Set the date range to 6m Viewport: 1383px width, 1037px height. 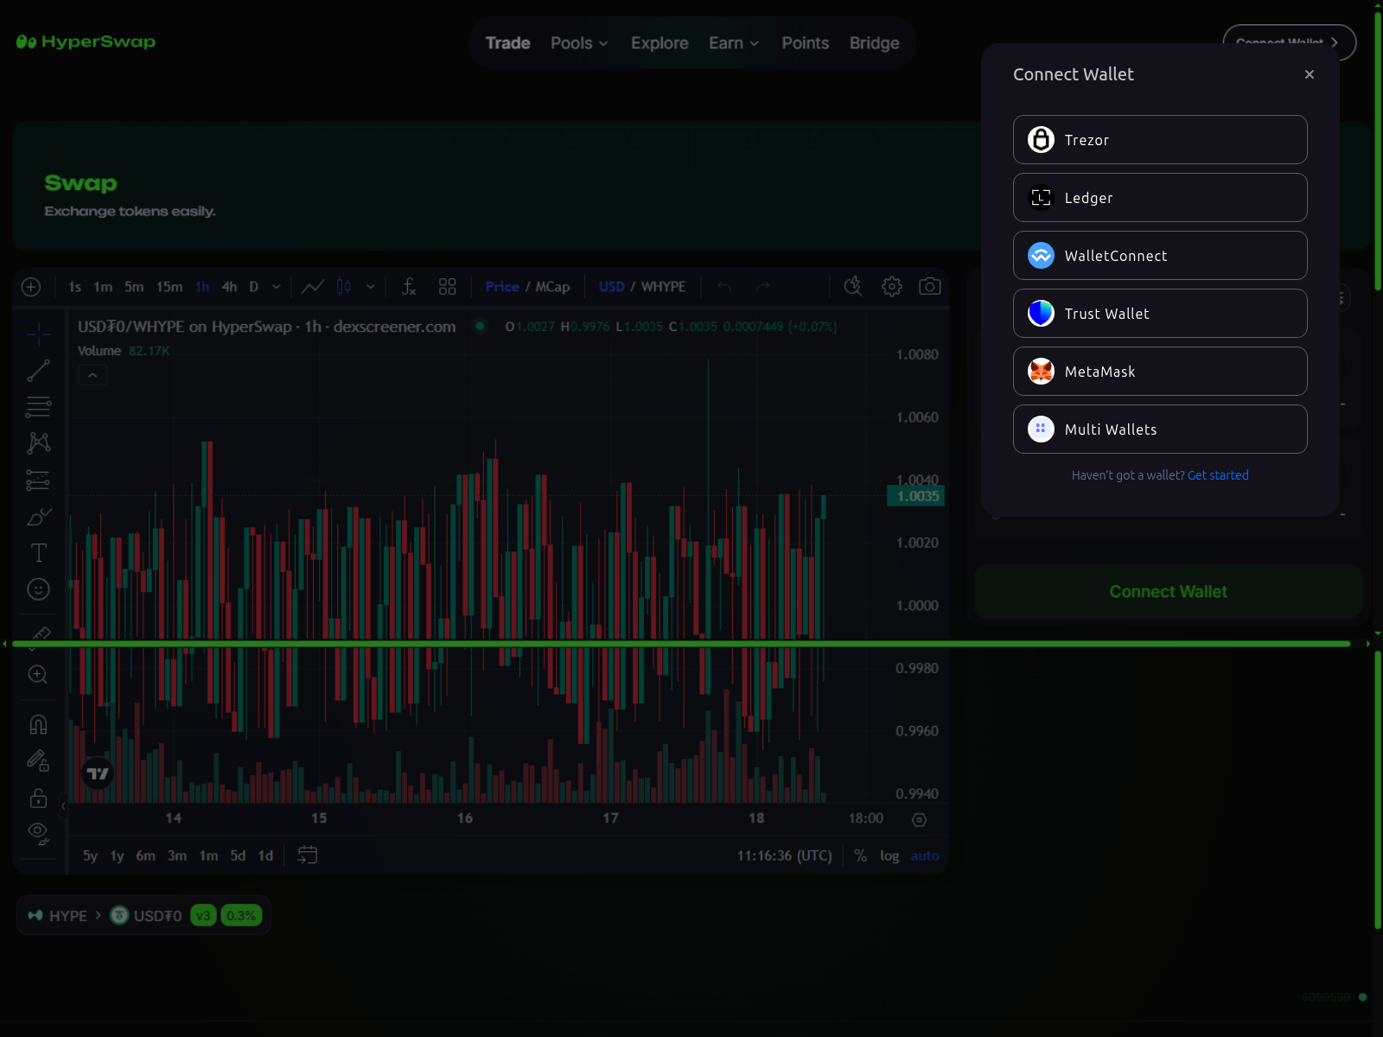click(146, 856)
